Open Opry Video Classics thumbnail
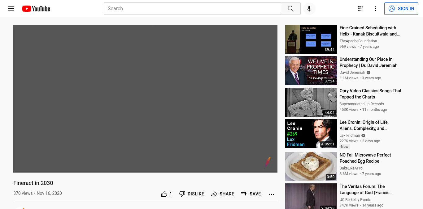 (311, 102)
